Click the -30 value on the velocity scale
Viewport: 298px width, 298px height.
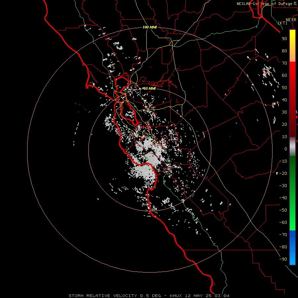pos(283,186)
